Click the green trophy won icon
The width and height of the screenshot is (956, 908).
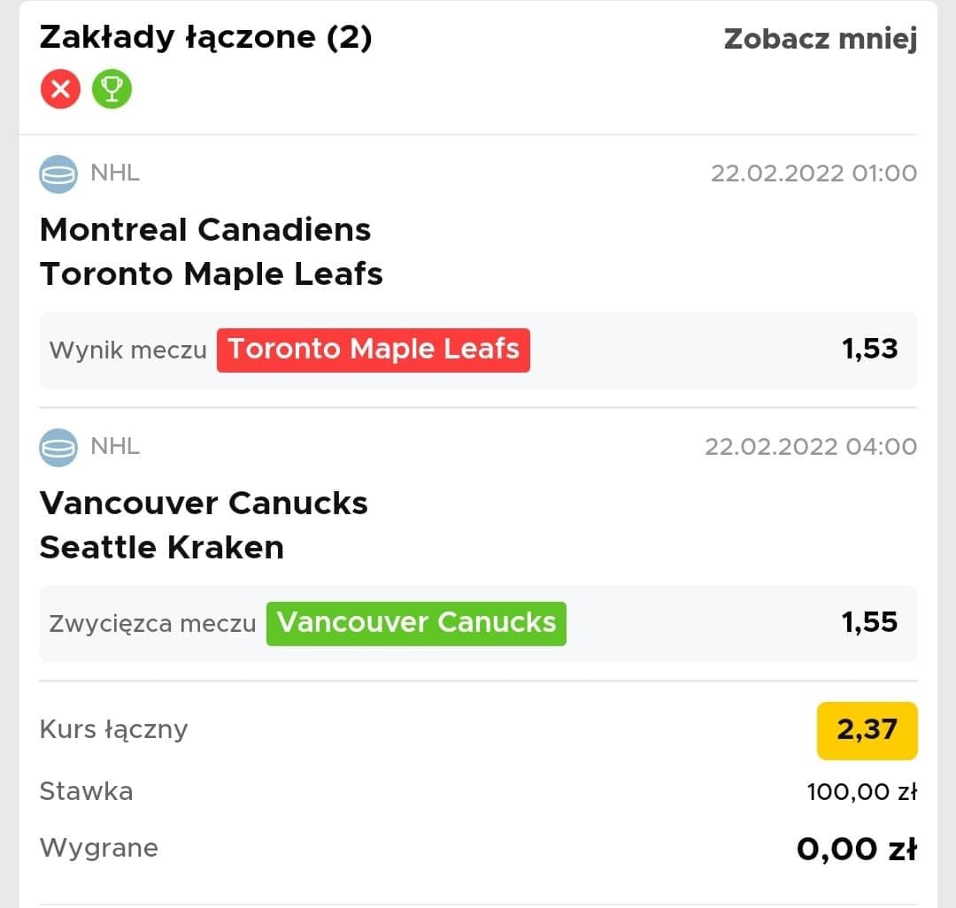pos(112,89)
